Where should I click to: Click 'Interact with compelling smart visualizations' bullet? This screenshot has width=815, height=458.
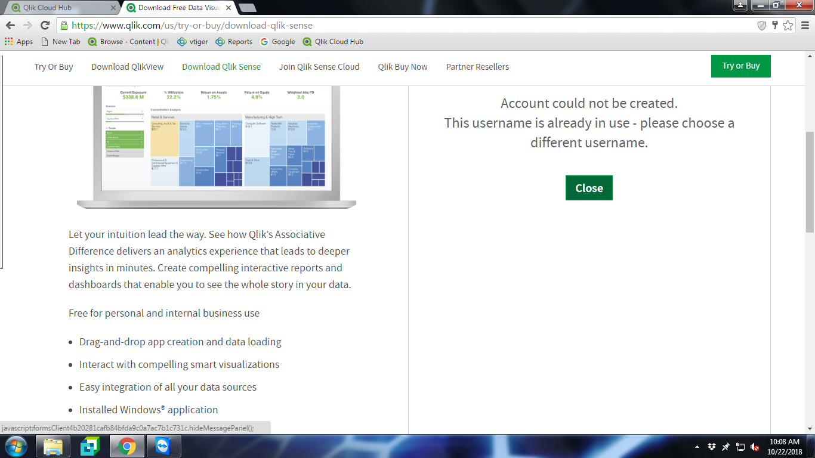179,364
